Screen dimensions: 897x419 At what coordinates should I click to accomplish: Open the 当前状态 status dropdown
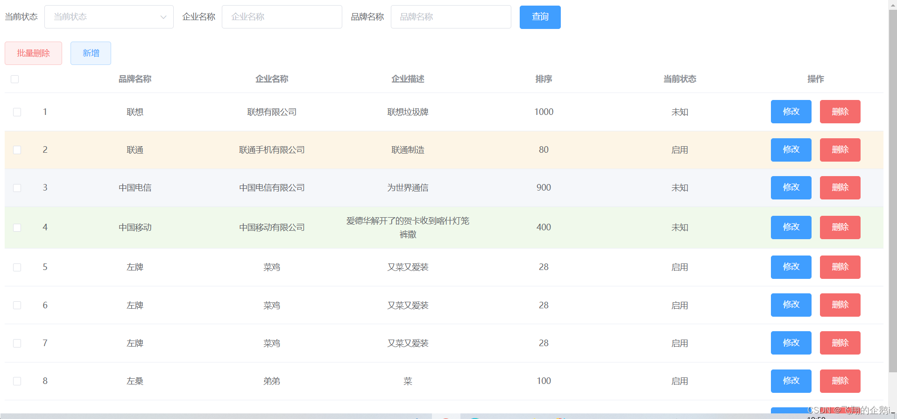coord(109,17)
